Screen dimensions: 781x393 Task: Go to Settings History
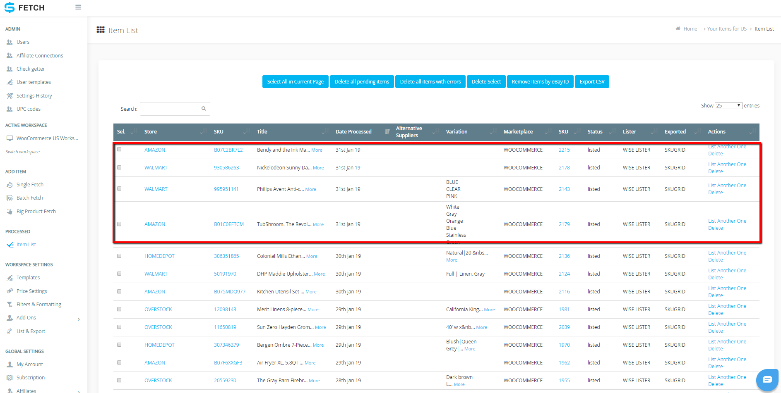click(x=34, y=96)
